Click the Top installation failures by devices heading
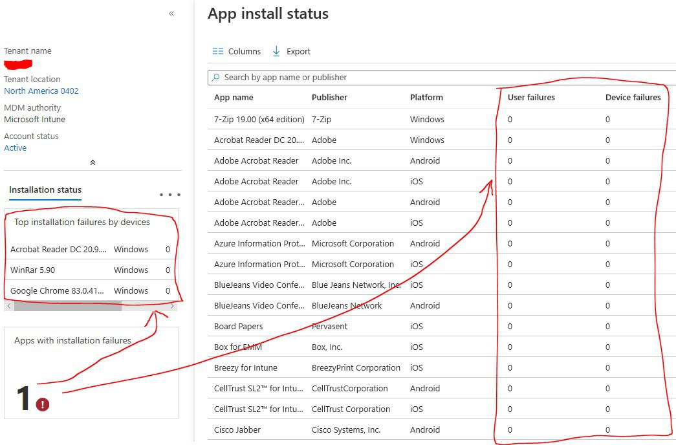 click(x=82, y=222)
